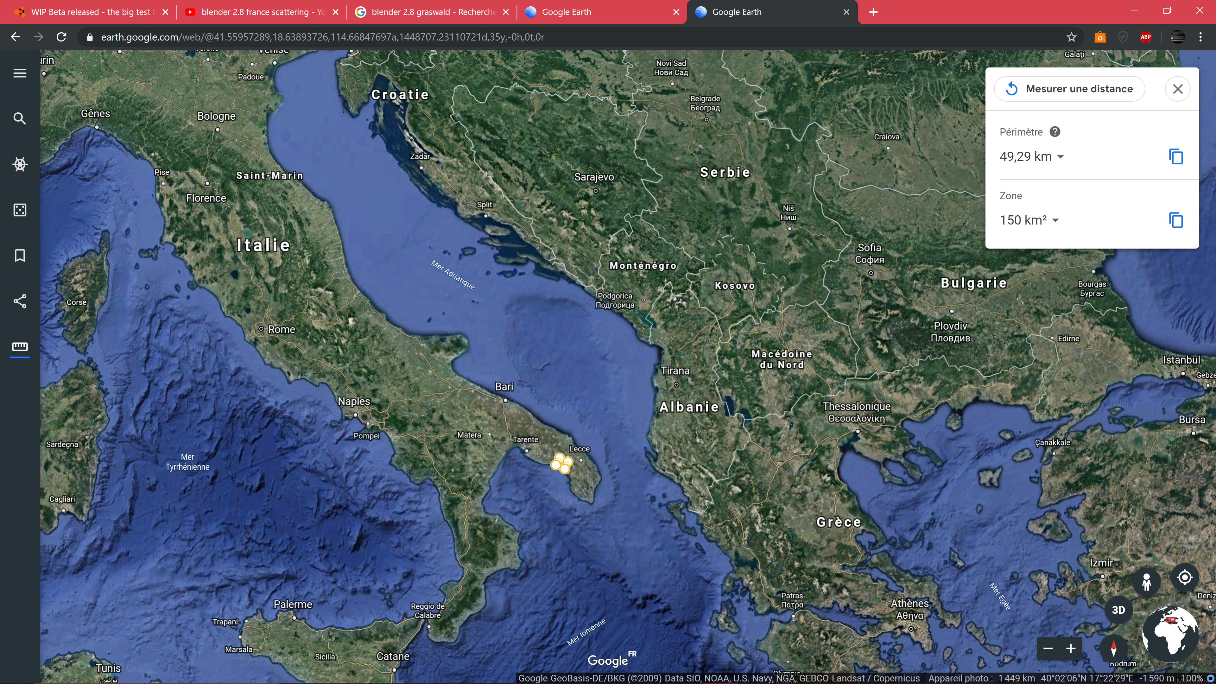Open a new browser tab

pyautogui.click(x=873, y=12)
